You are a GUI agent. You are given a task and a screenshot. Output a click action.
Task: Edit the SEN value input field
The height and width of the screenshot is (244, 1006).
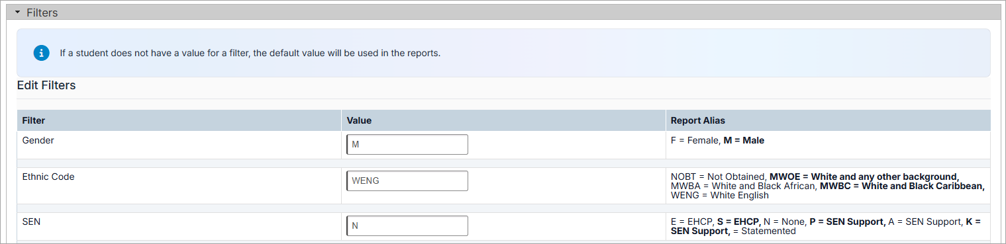407,225
